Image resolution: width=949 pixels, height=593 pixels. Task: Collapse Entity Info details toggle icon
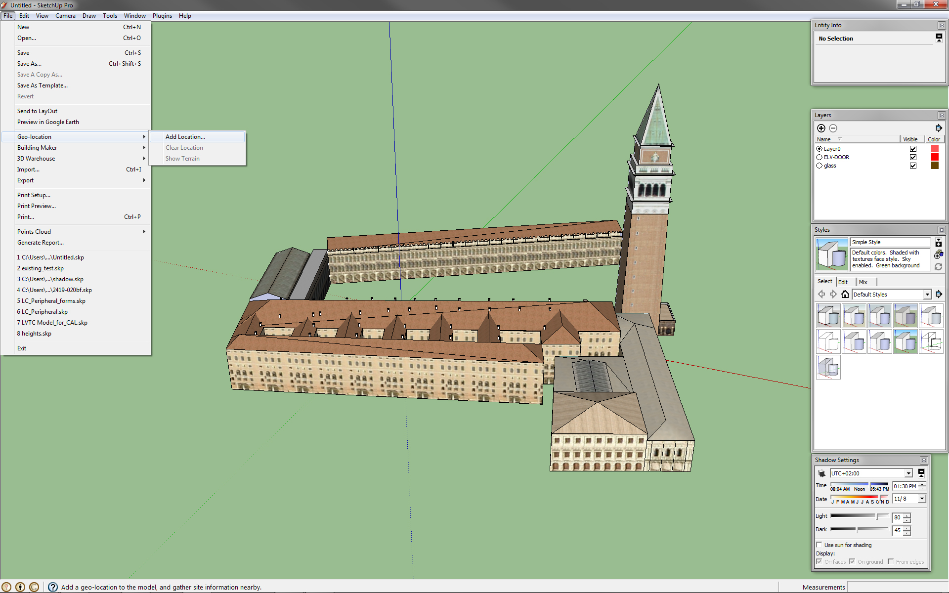(x=939, y=38)
